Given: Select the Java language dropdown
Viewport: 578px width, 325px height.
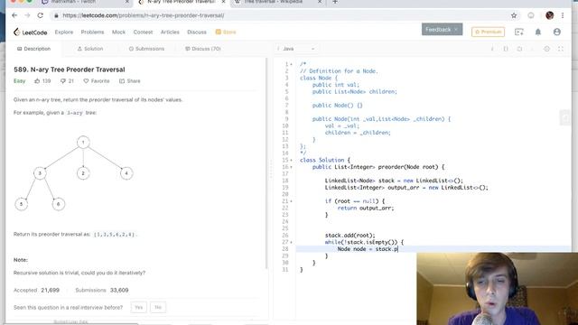Looking at the screenshot, I should tap(298, 49).
